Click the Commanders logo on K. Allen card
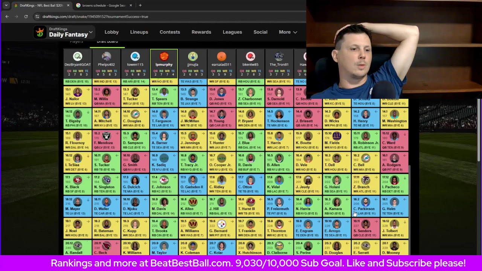Screen dimensions: 482x271 193,201
